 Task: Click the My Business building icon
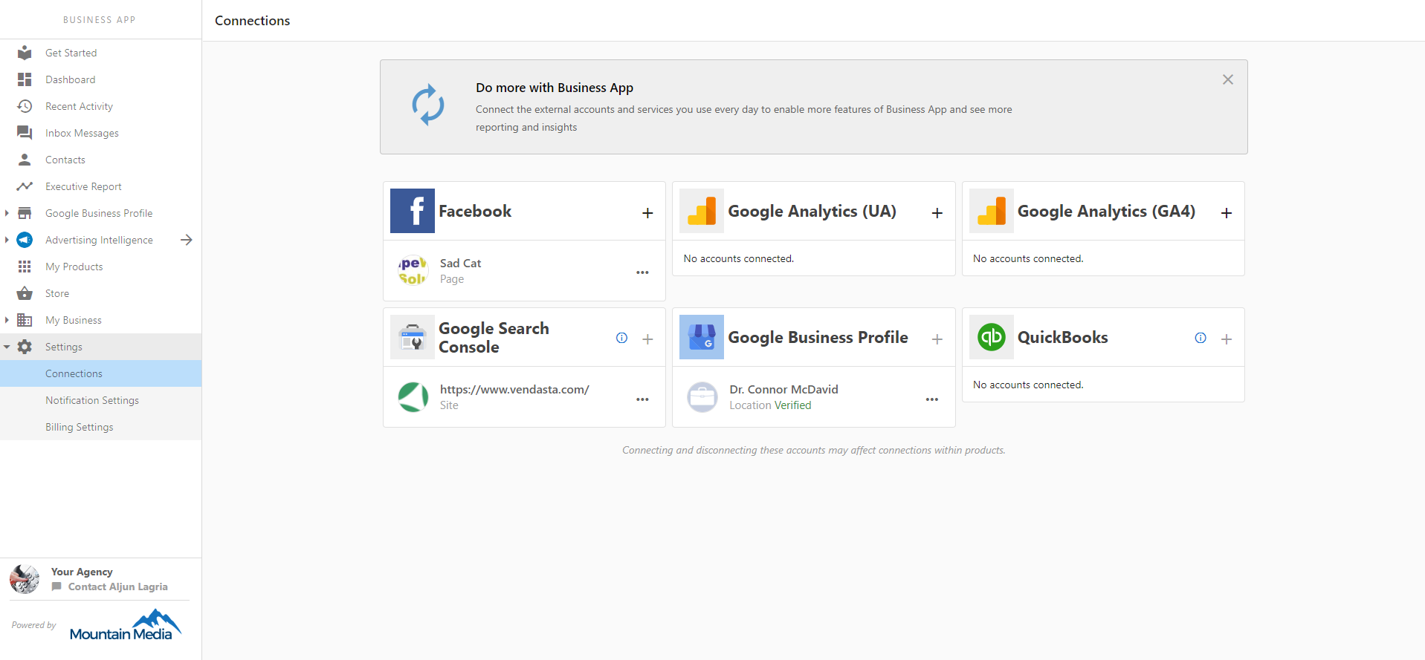[25, 320]
